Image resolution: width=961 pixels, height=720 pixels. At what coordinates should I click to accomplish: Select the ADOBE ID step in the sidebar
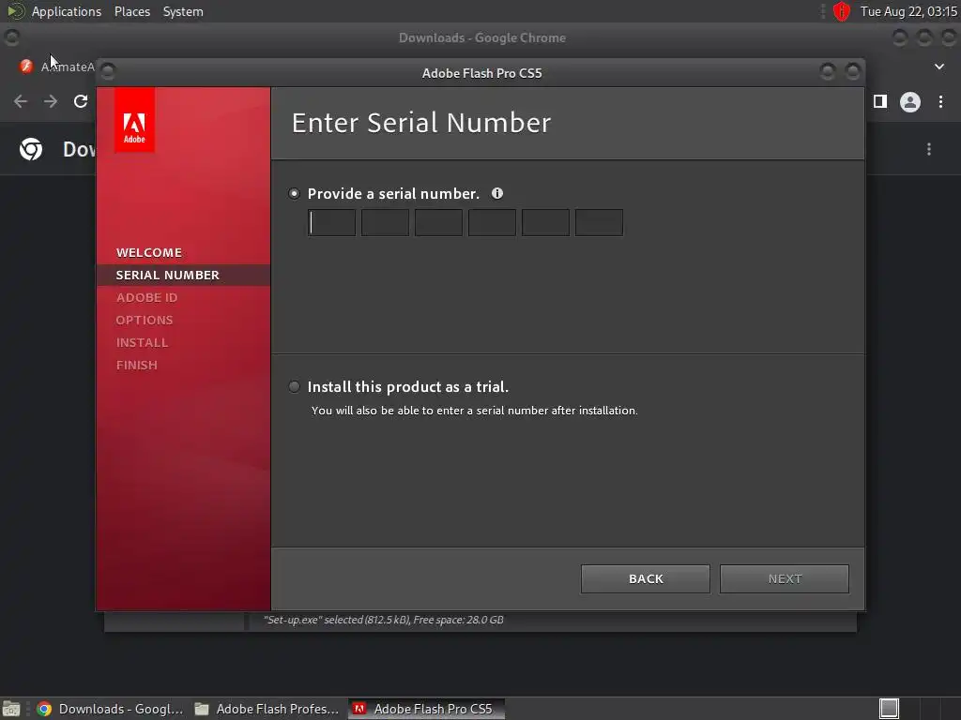pyautogui.click(x=147, y=297)
